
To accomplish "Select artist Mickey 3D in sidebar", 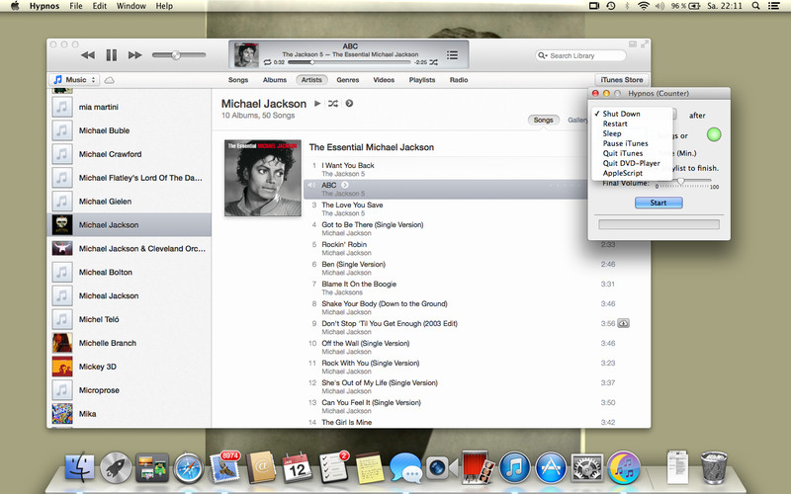I will click(130, 367).
